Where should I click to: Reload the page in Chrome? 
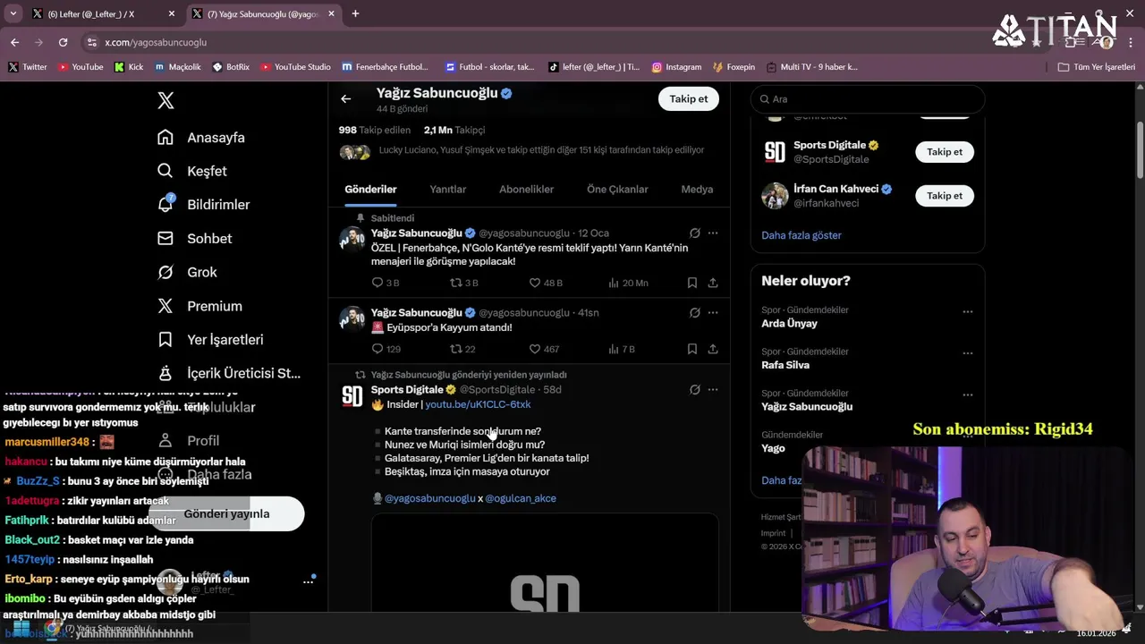pos(63,42)
